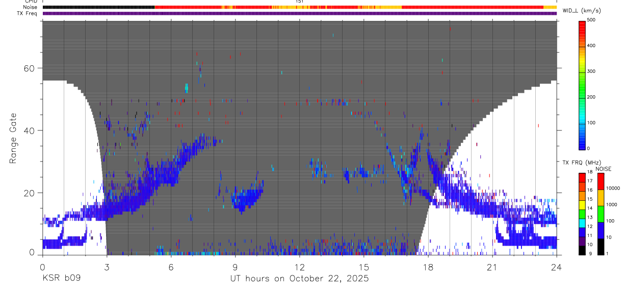Screen dimensions: 626x289
Task: Click the blue segment of NOISE colorbar
Action: (x=601, y=230)
